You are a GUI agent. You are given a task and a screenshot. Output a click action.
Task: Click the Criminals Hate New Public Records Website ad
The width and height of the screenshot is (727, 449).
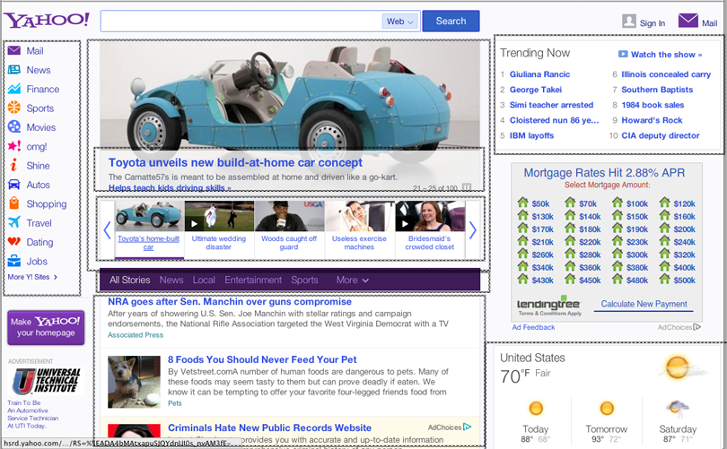pos(269,427)
